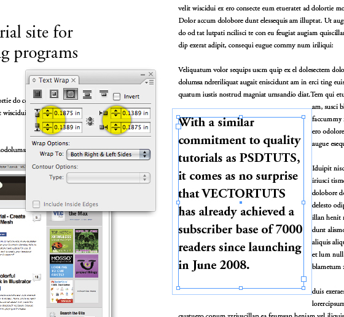Image resolution: width=344 pixels, height=317 pixels.
Task: Click the comment count bubble showing 18
Action: 37,277
